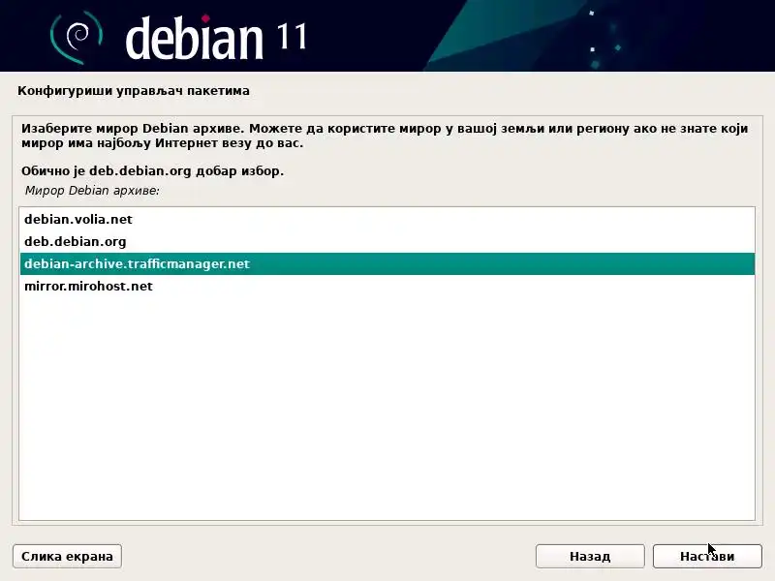Take a screenshot with Слика екрана button
This screenshot has width=775, height=581.
click(67, 556)
